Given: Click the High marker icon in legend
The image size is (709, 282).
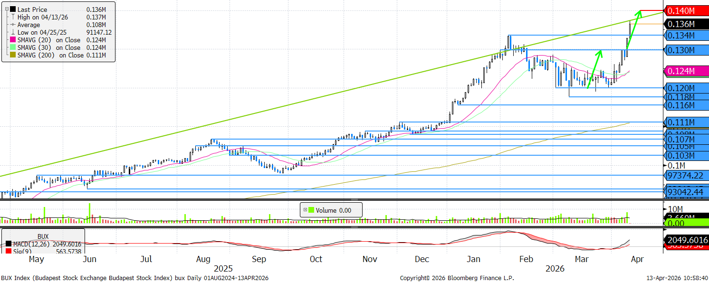Looking at the screenshot, I should tap(13, 17).
